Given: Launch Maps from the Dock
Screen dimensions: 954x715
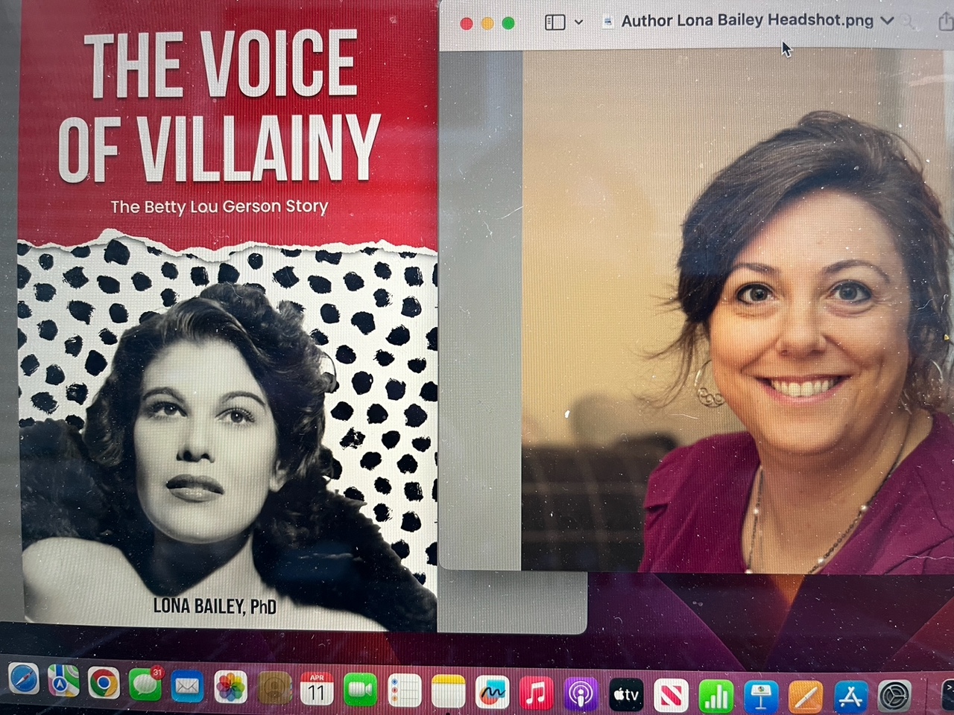Looking at the screenshot, I should 63,680.
